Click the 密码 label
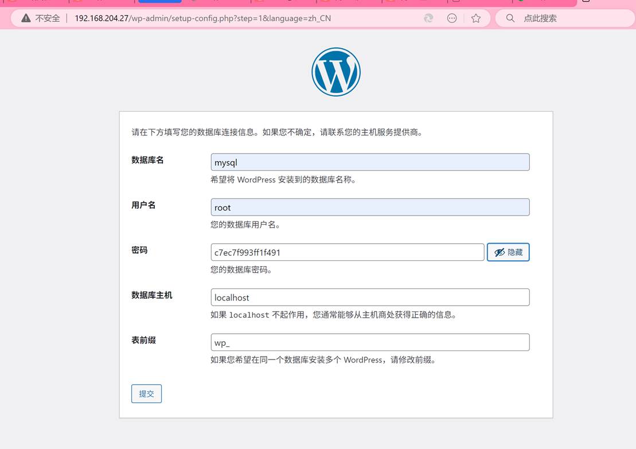Screen dimensions: 636x449 point(139,250)
